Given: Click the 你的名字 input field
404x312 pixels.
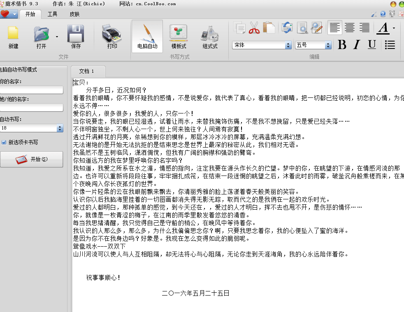Looking at the screenshot, I should coord(31,90).
